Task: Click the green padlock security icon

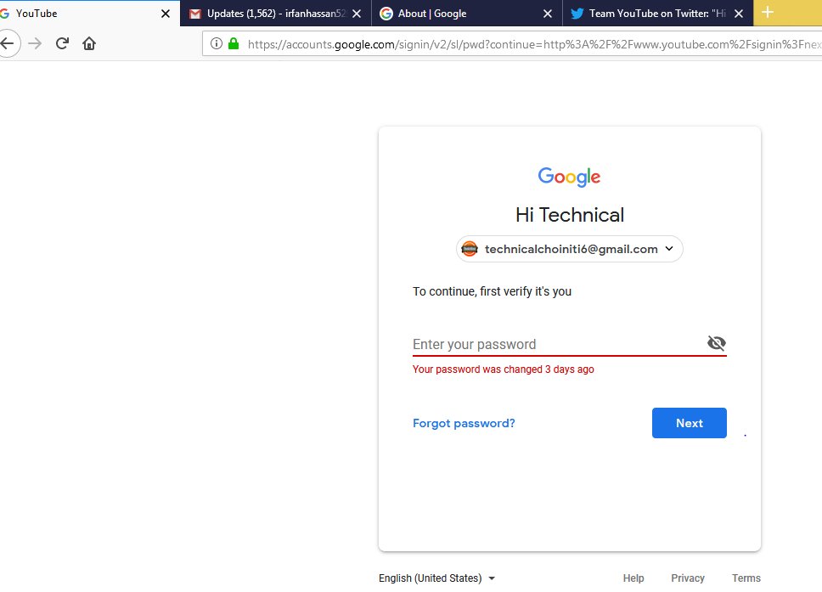Action: pyautogui.click(x=234, y=43)
